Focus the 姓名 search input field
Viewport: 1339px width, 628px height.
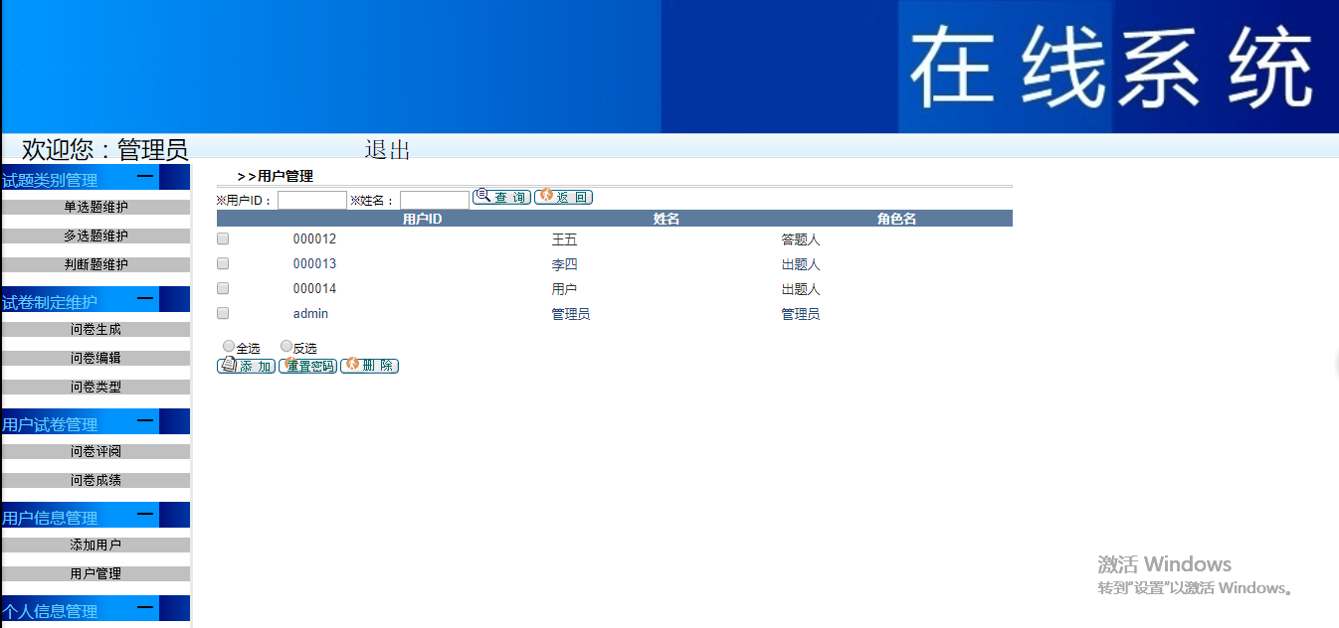point(435,200)
